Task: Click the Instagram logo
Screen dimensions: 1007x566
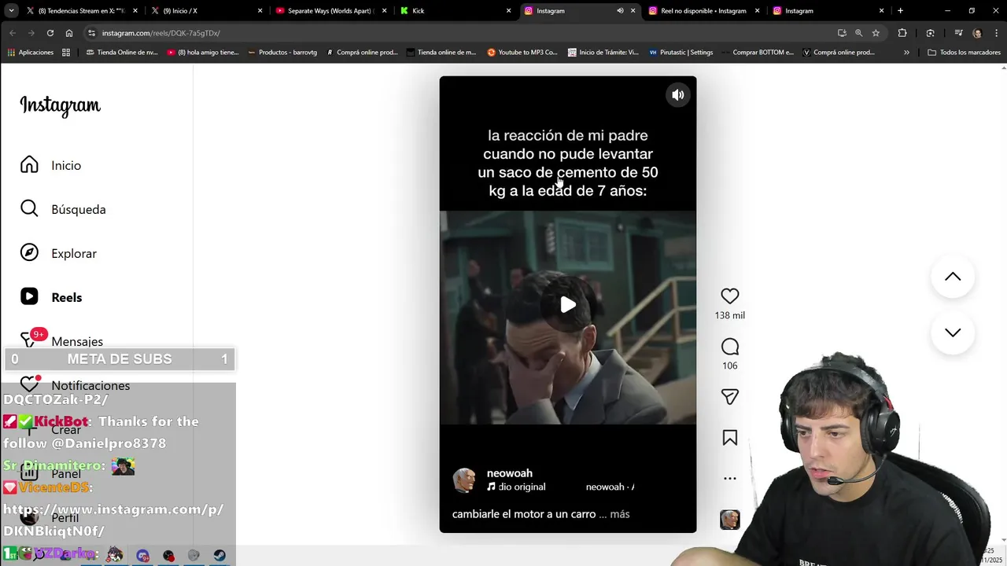Action: (x=61, y=105)
